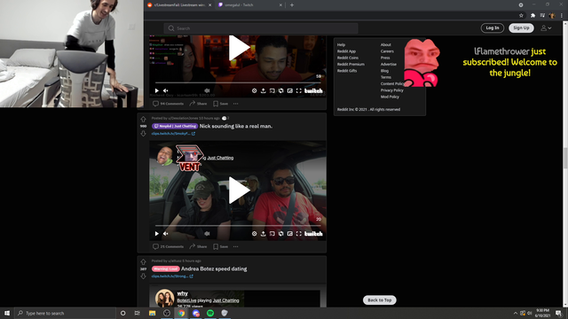Open the Windows Start menu

pyautogui.click(x=7, y=313)
